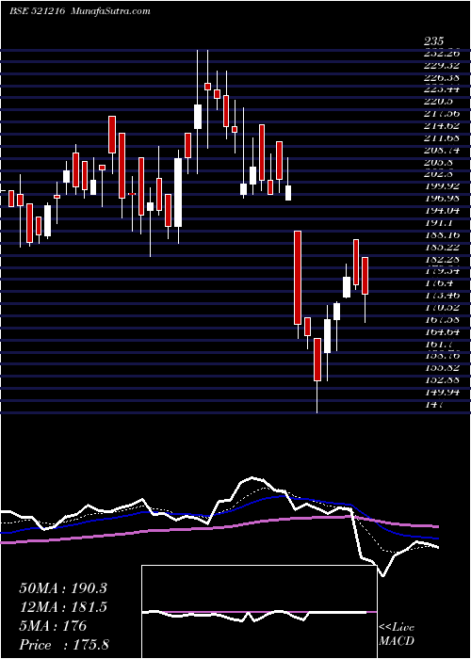Click the 152.88 price level label
This screenshot has width=471, height=659.
tap(442, 380)
